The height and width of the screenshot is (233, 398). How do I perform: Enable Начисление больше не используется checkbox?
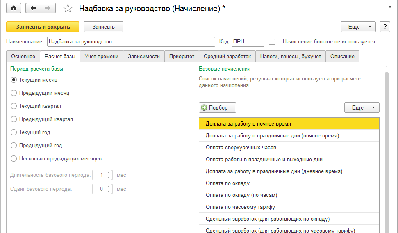tap(272, 41)
